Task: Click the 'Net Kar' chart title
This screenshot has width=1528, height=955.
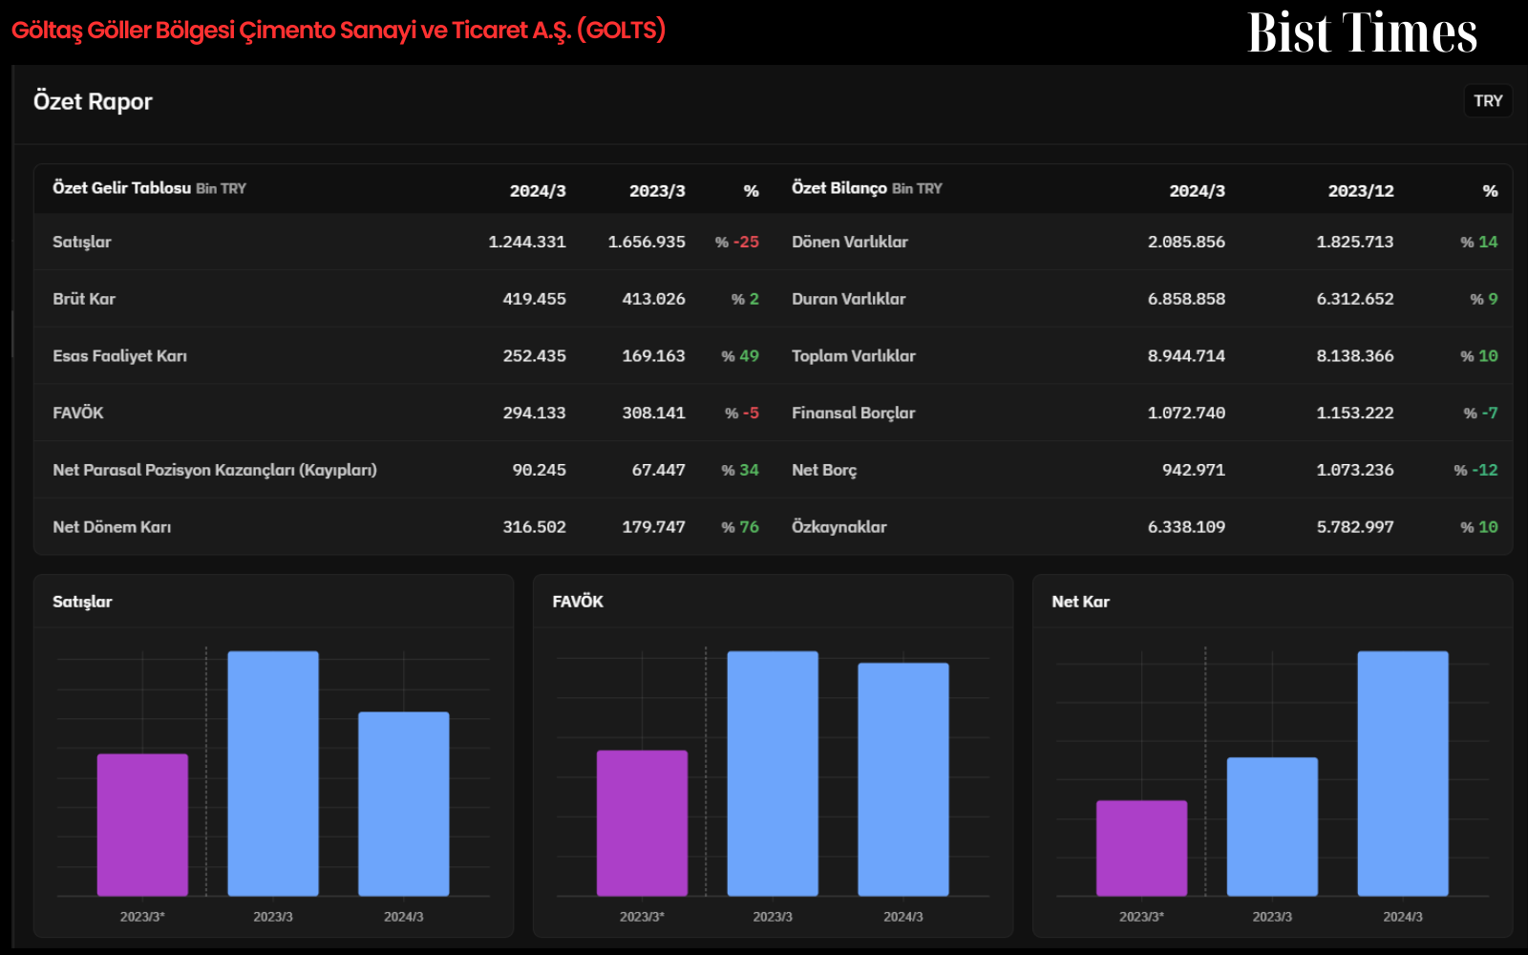Action: point(1081,602)
